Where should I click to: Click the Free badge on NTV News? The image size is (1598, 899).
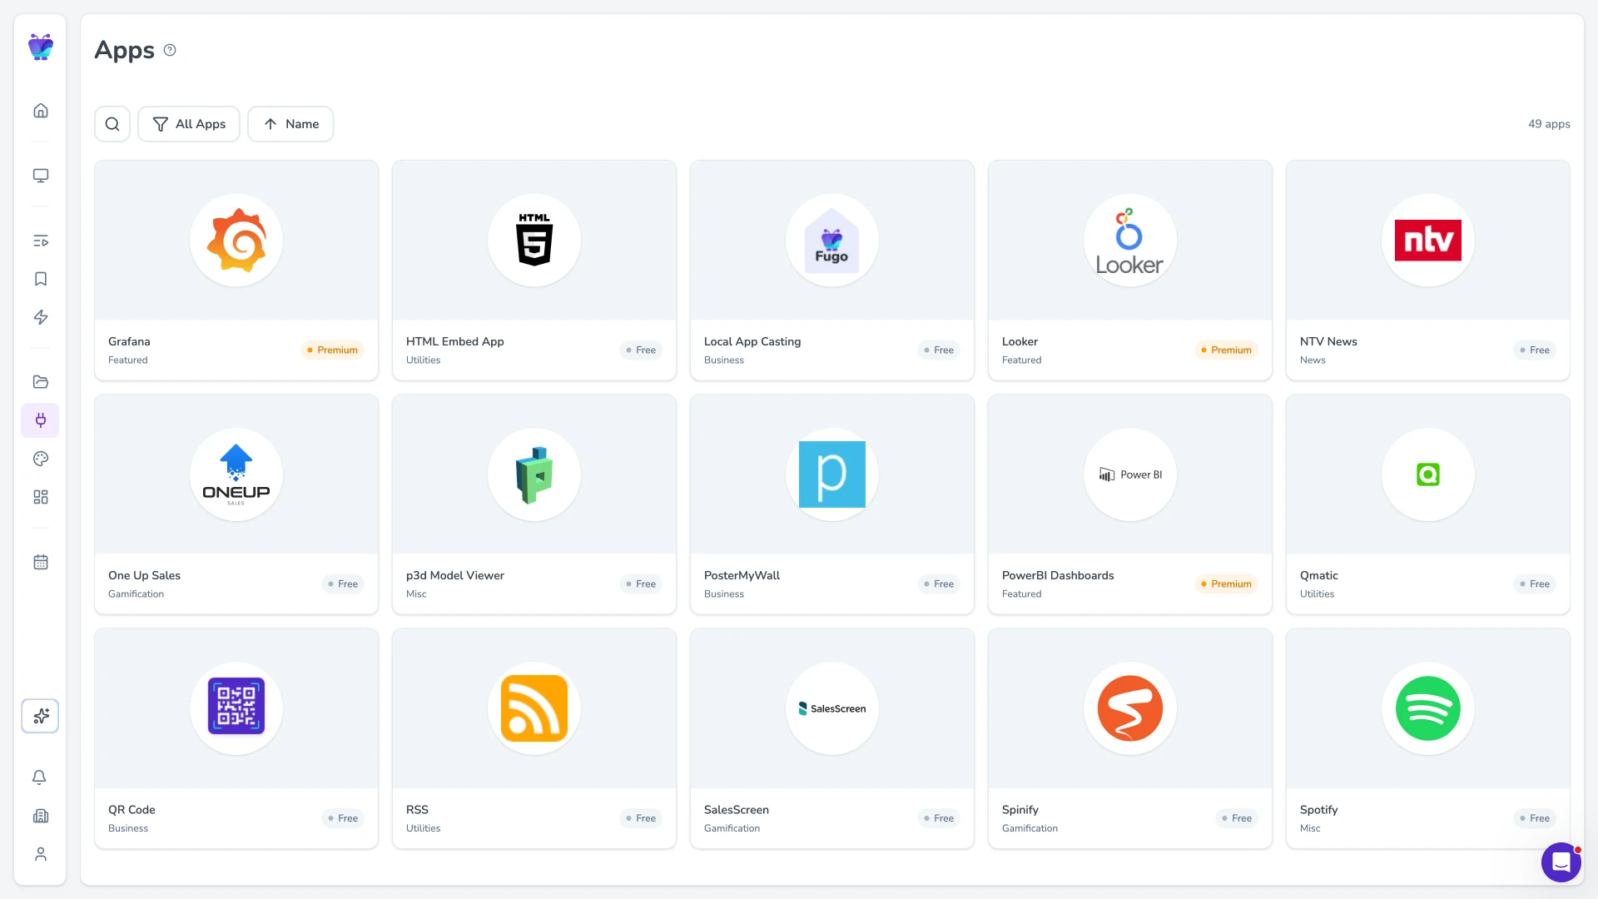tap(1535, 350)
